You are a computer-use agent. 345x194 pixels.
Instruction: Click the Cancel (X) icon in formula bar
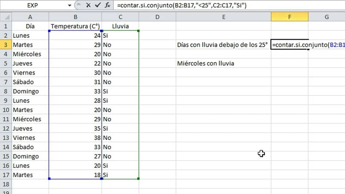88,5
